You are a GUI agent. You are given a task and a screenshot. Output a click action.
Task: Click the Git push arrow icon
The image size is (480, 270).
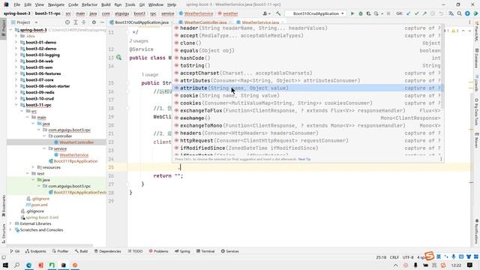(424, 13)
